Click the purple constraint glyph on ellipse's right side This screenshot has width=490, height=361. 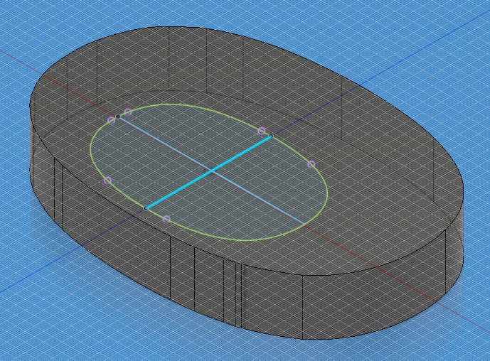click(x=311, y=164)
